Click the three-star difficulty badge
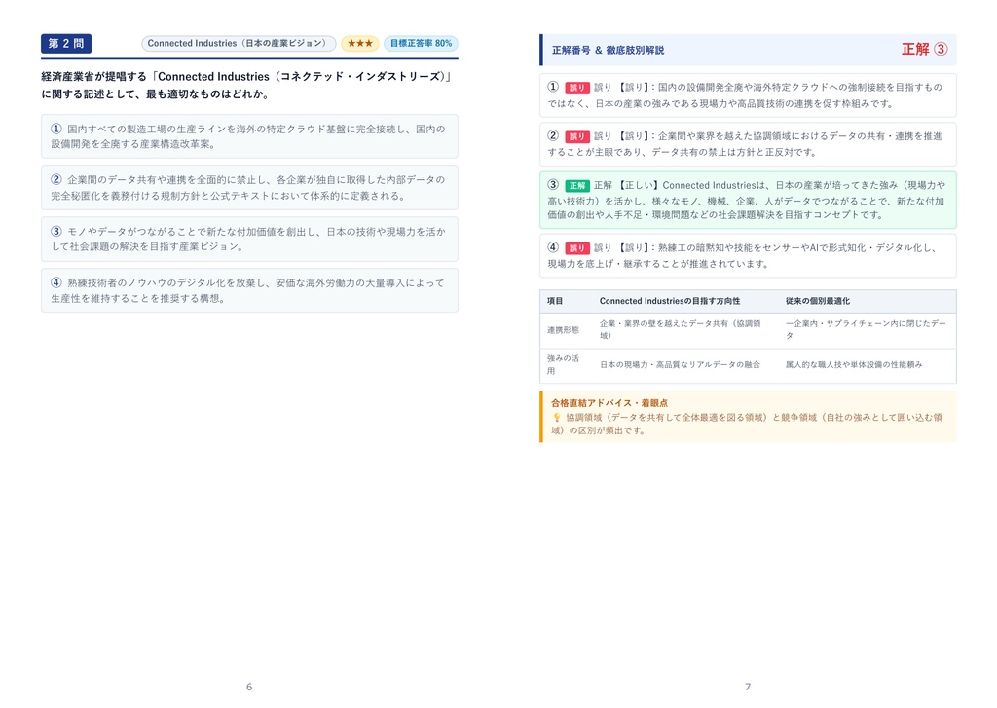This screenshot has height=708, width=997. pyautogui.click(x=360, y=43)
